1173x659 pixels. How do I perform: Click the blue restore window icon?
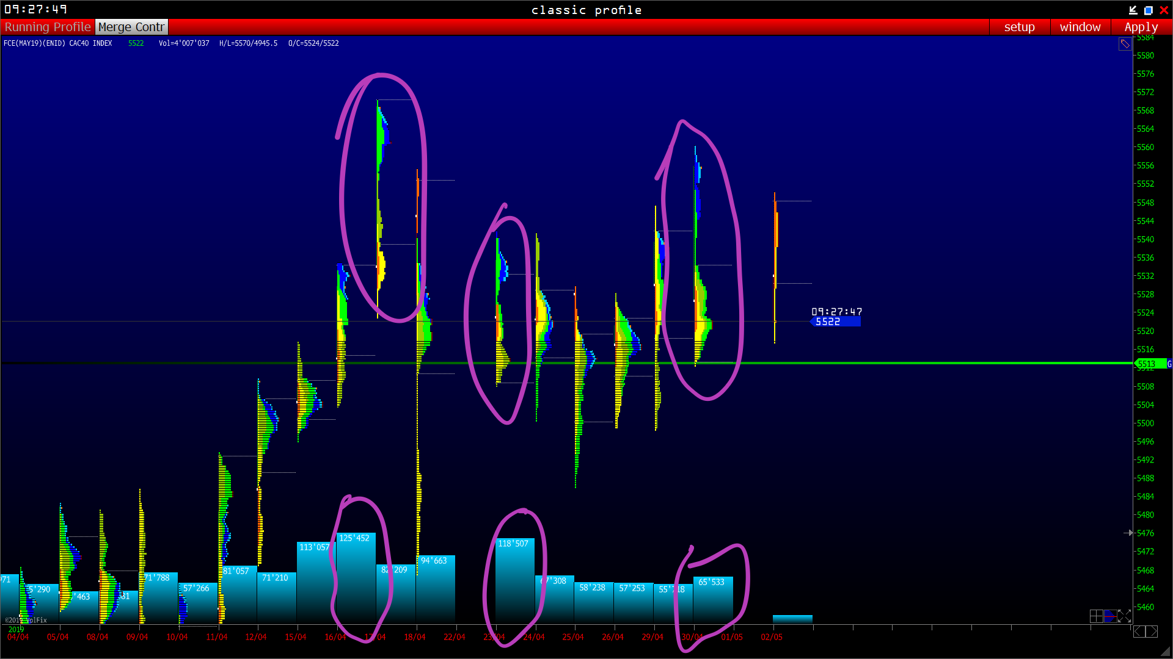click(x=1148, y=10)
